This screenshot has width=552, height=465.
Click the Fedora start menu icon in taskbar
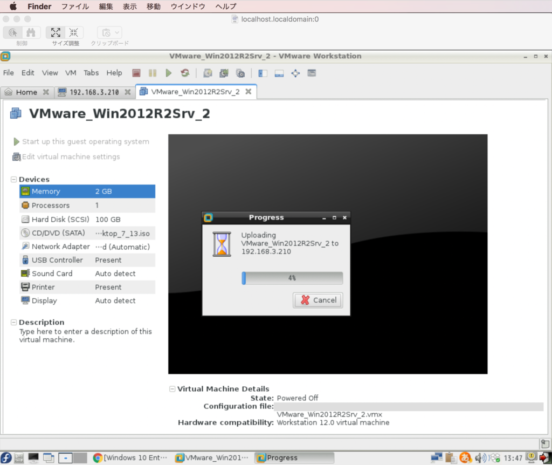point(6,457)
